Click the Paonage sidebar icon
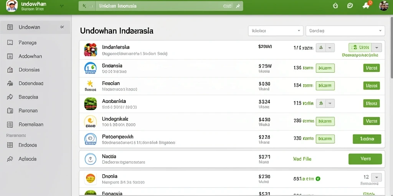 (10, 42)
